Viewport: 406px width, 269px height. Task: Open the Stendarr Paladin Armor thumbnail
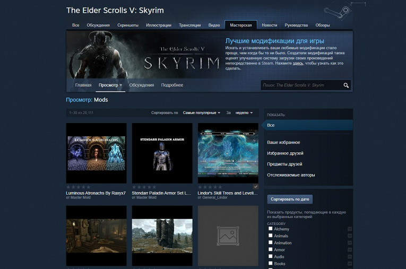click(x=162, y=153)
